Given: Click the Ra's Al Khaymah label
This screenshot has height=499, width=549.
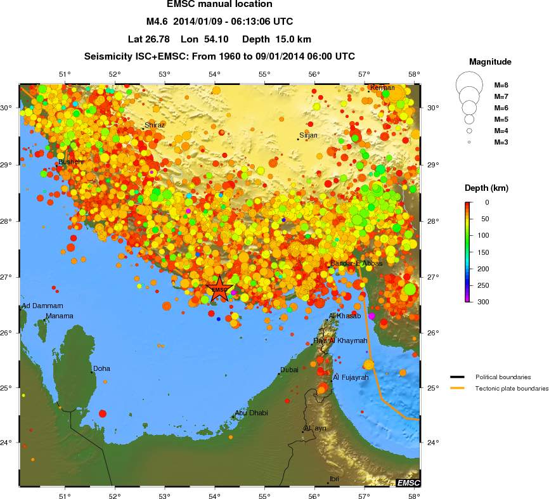Looking at the screenshot, I should pyautogui.click(x=340, y=340).
